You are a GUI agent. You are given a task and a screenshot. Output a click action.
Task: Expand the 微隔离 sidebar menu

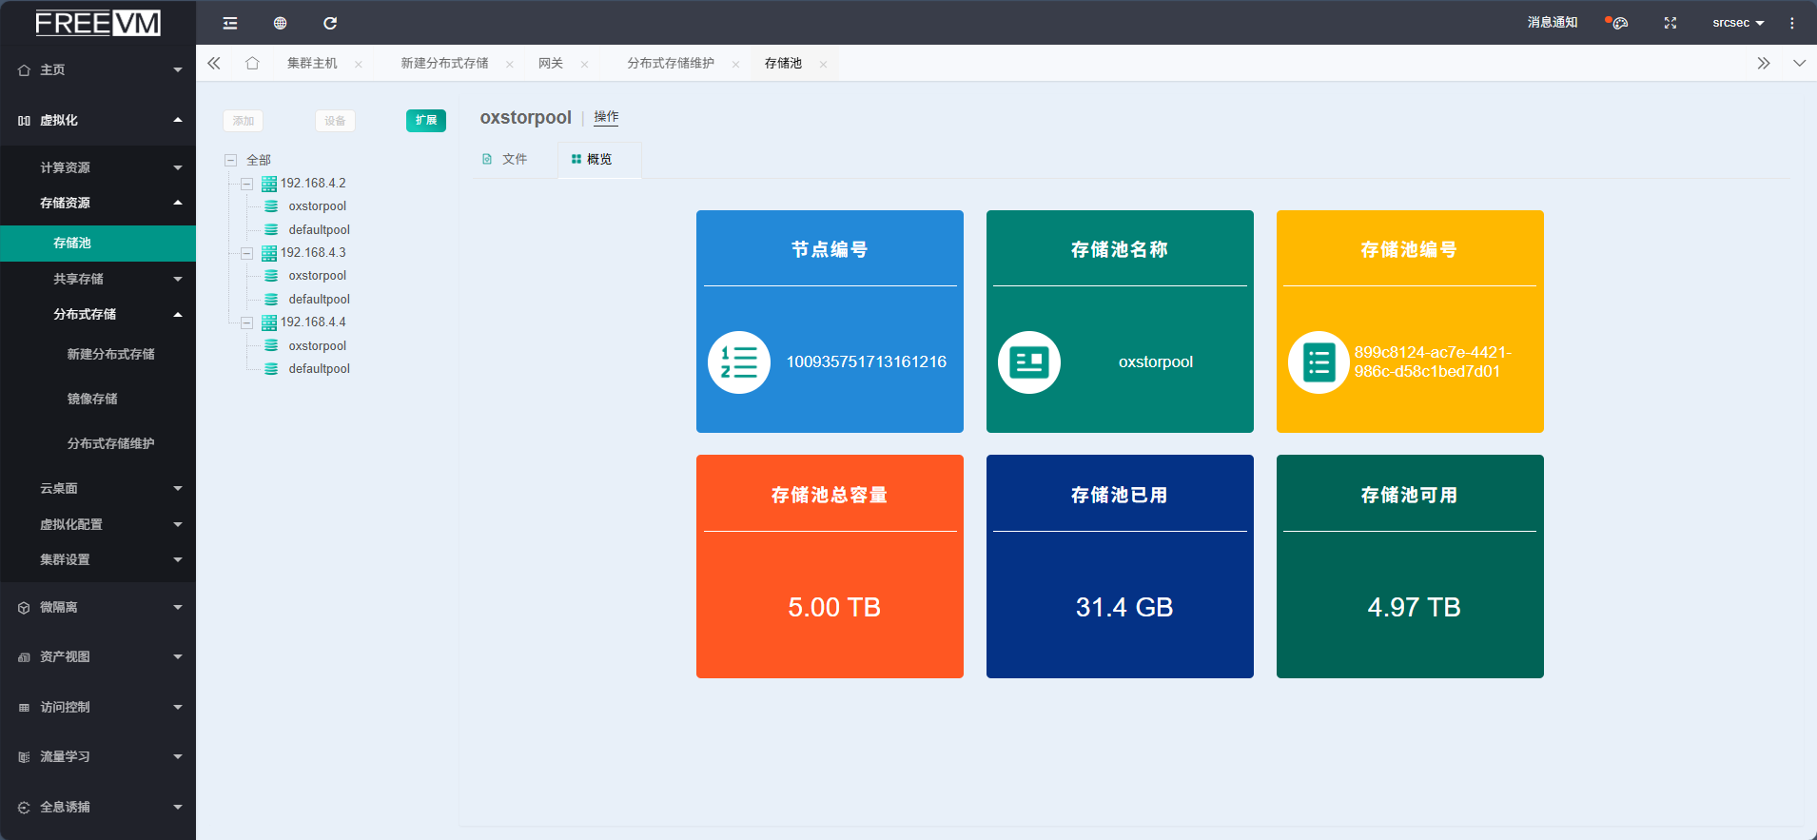click(x=98, y=608)
